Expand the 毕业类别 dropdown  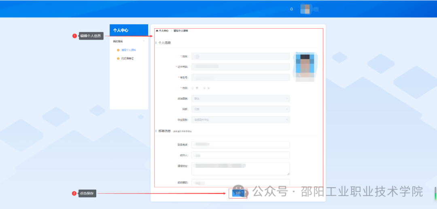tap(240, 120)
